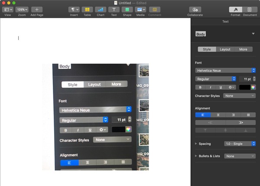Open the Media menu in the toolbar

(x=140, y=10)
